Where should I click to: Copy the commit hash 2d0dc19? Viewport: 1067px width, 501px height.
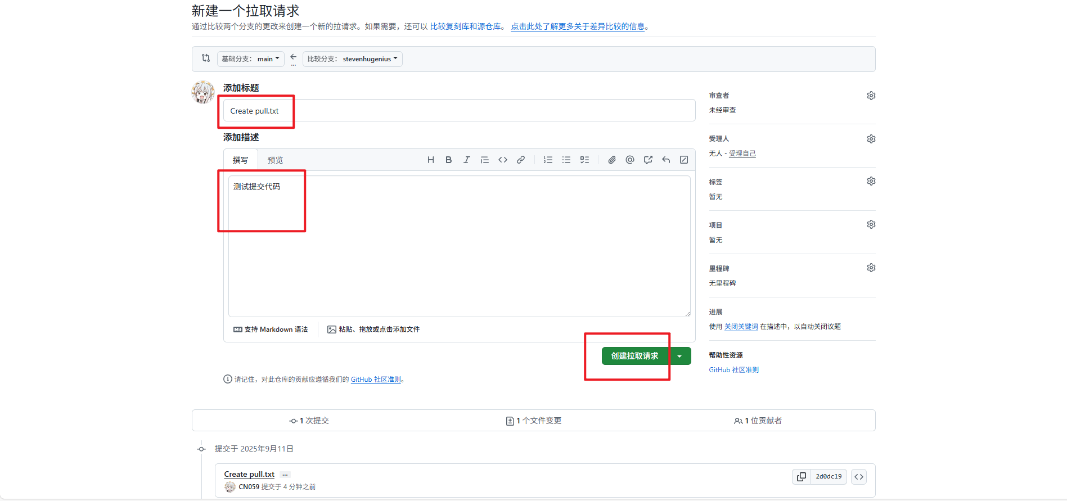pyautogui.click(x=802, y=477)
